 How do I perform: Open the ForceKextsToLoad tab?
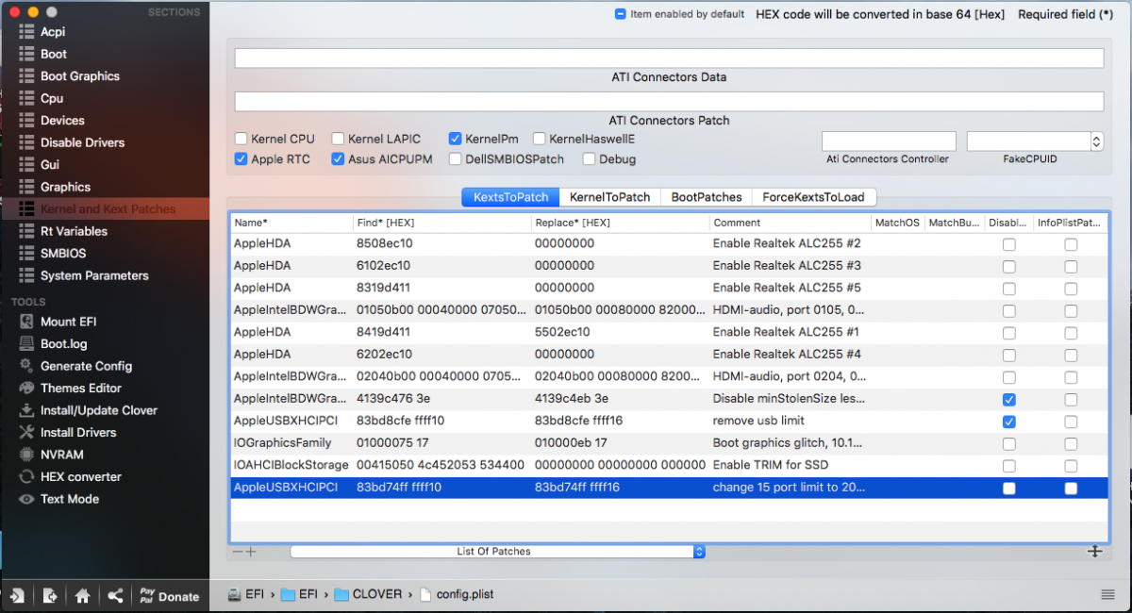pos(815,197)
